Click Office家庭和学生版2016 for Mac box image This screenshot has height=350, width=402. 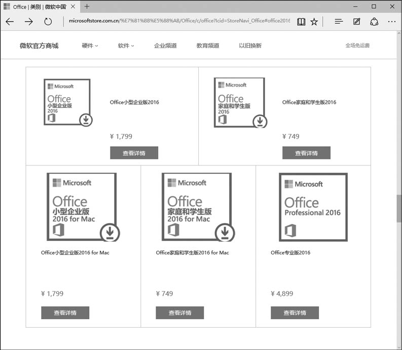point(198,207)
